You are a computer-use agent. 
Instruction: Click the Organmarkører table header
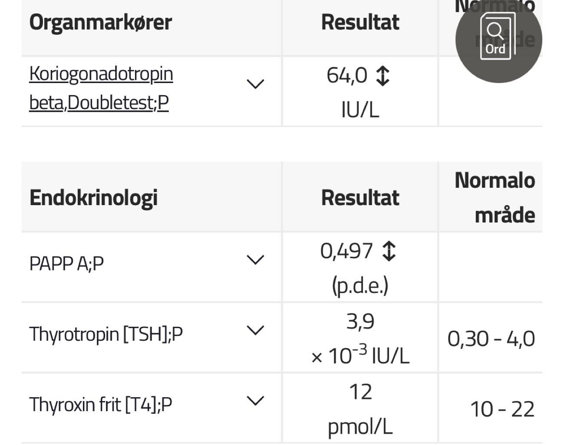(101, 22)
